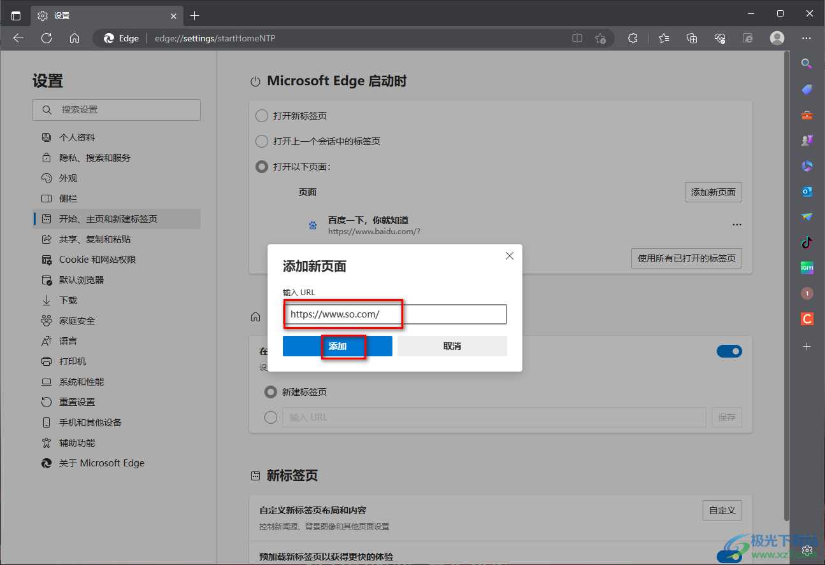Select 打开上一个会话中的标签页 radio option
Screen dimensions: 825x565
[261, 141]
